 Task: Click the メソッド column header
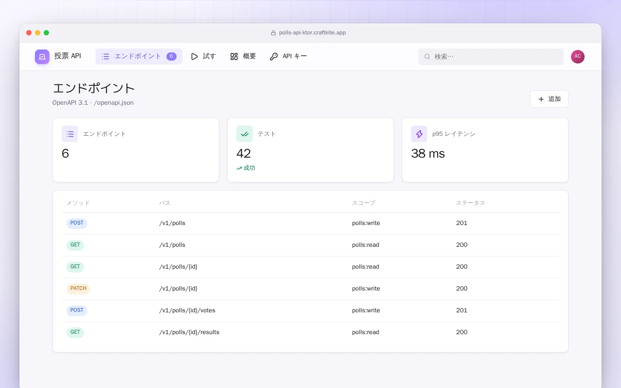pos(78,203)
